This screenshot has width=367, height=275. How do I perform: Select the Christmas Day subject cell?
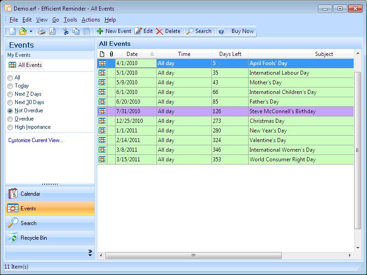(x=301, y=121)
